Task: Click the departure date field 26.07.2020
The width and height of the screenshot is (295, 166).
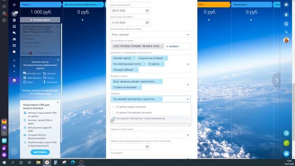Action: 130,11
